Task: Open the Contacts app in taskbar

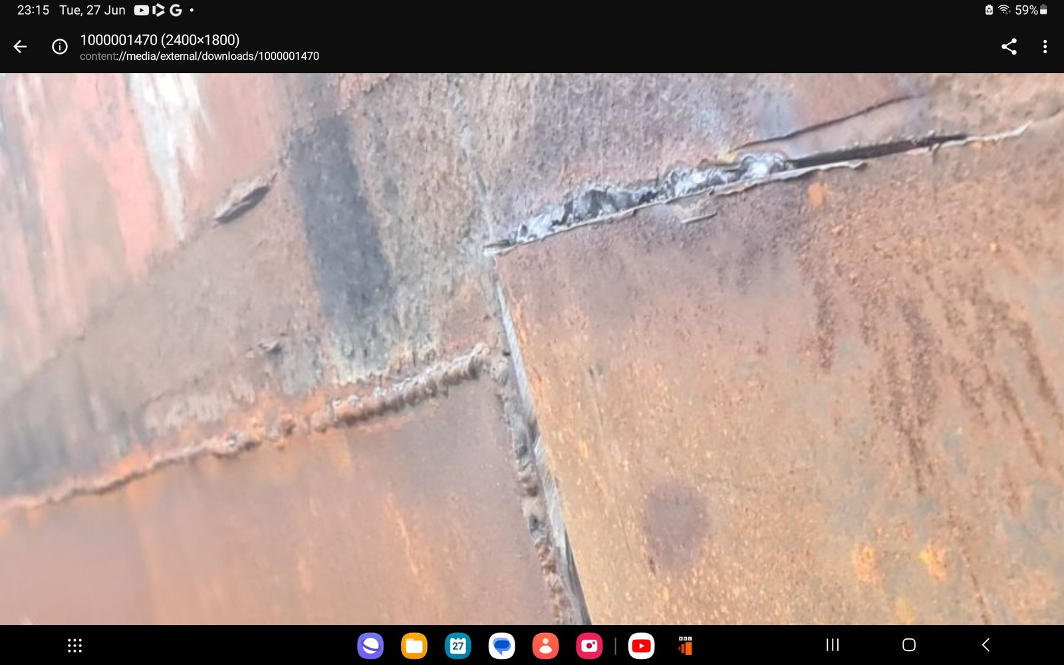Action: 545,645
